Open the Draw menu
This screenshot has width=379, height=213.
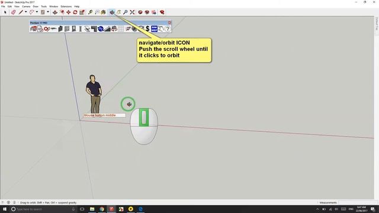point(36,7)
